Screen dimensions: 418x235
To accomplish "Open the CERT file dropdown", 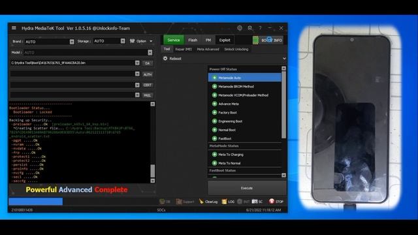I will pyautogui.click(x=137, y=85).
